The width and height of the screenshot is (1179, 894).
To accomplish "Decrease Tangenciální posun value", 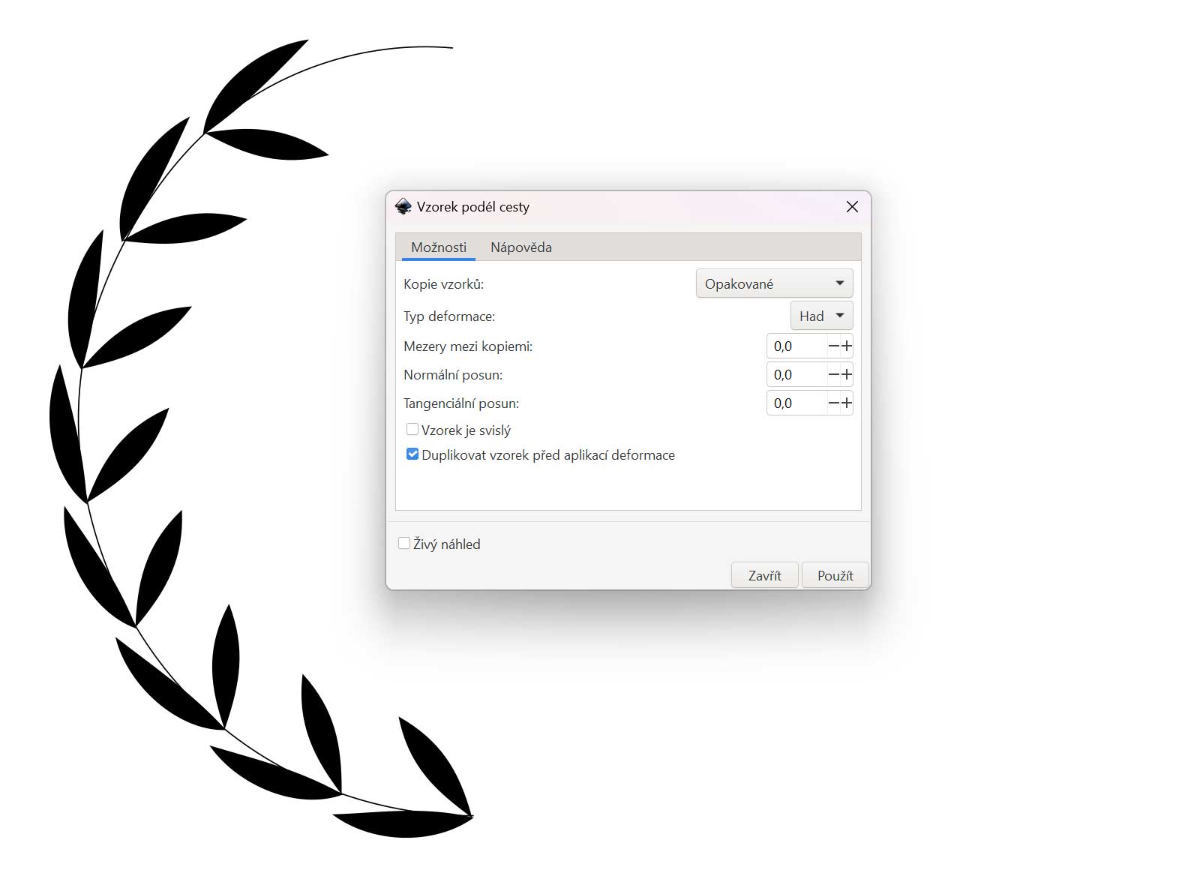I will (833, 403).
